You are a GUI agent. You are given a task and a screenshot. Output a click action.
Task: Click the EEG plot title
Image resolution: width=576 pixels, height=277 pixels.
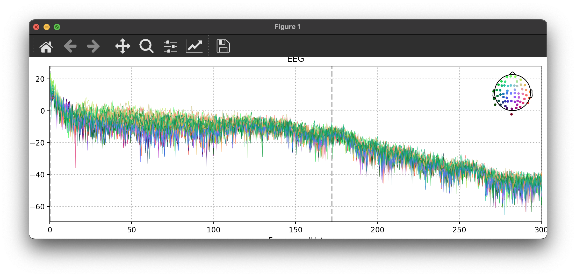(296, 59)
